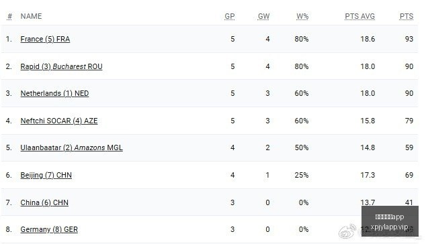Click Beijing's 17.3 points average cell
Screen dimensions: 426x244
pos(368,175)
